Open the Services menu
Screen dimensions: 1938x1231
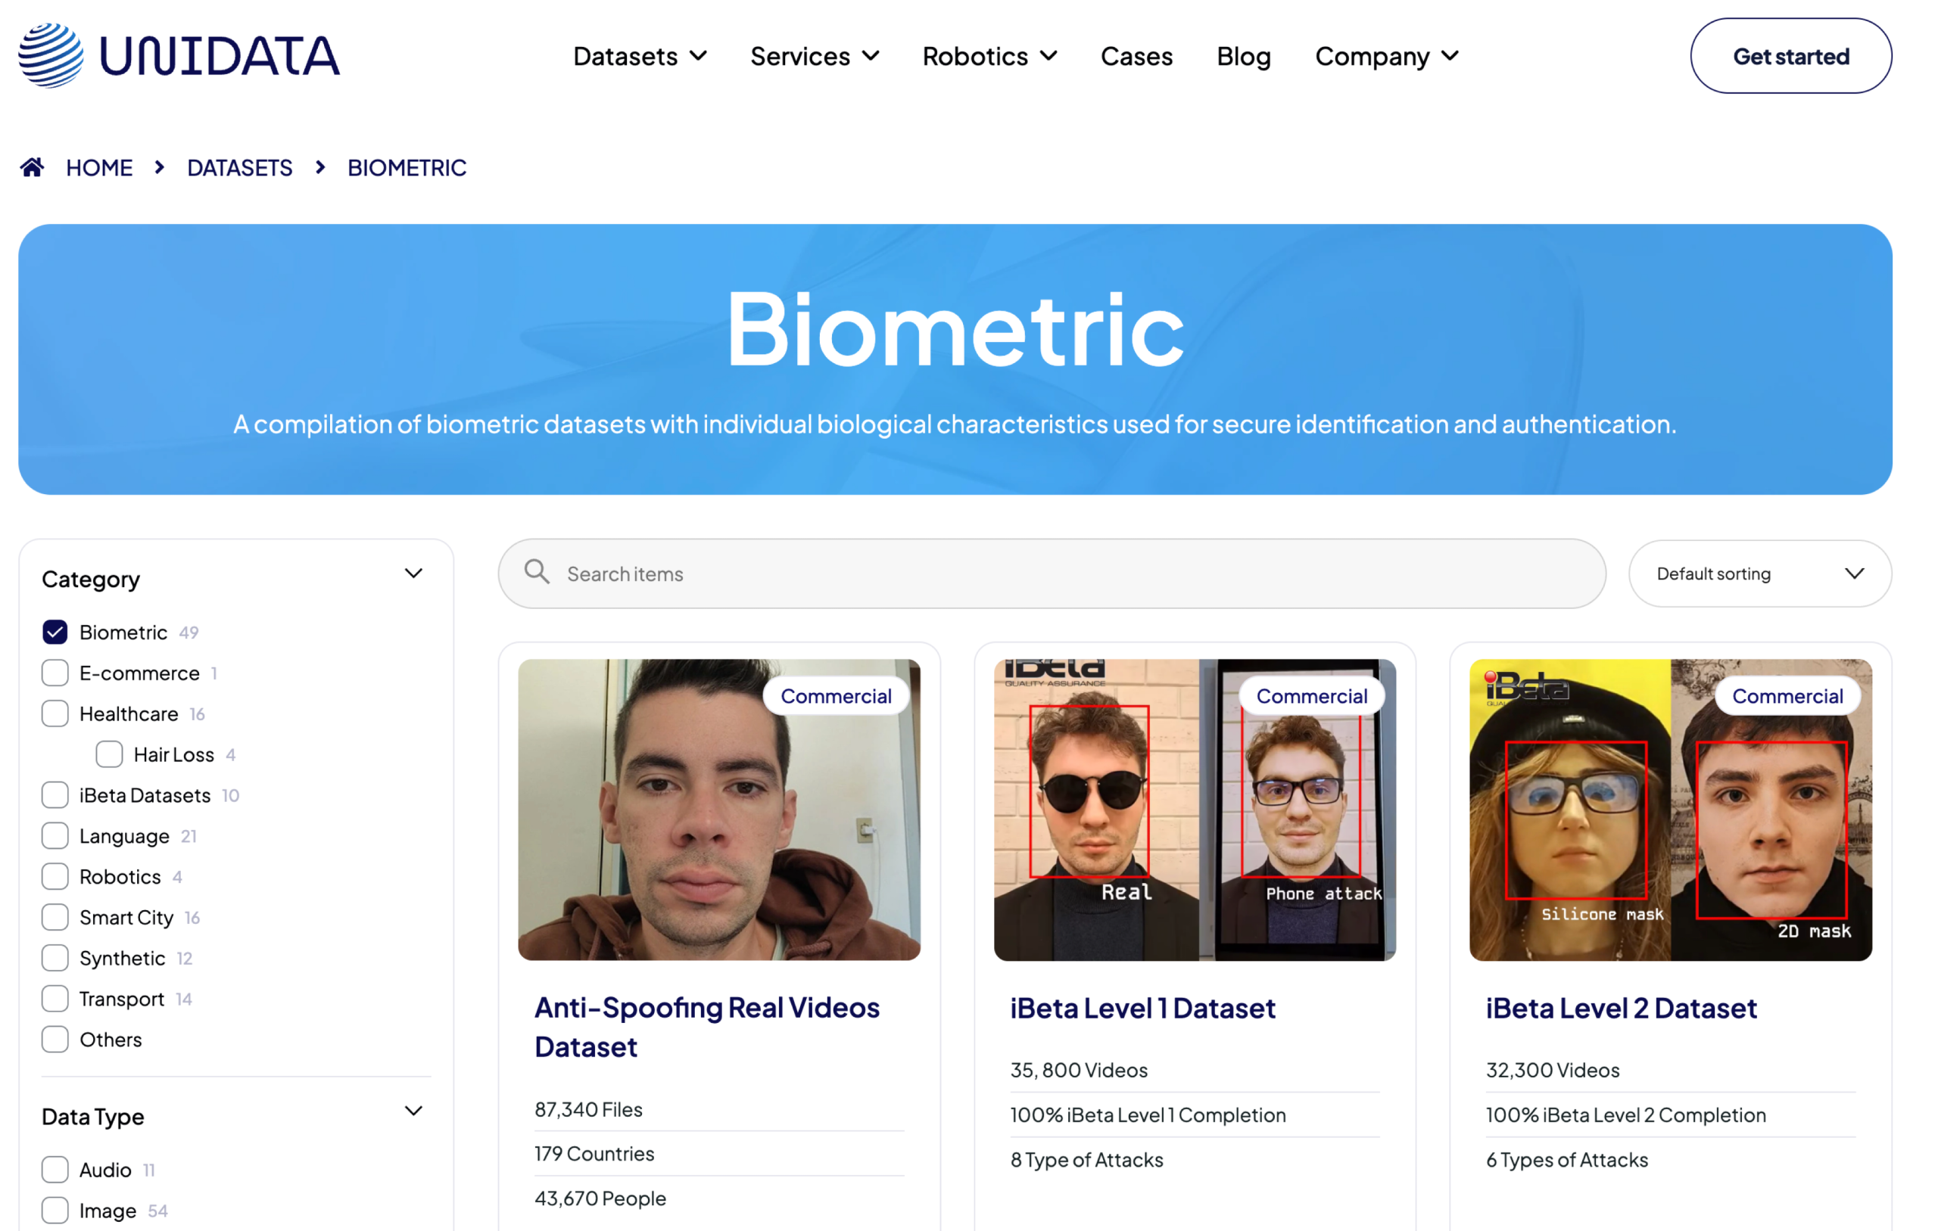[815, 56]
